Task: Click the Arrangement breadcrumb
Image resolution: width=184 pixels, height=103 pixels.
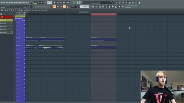Action: click(36, 10)
